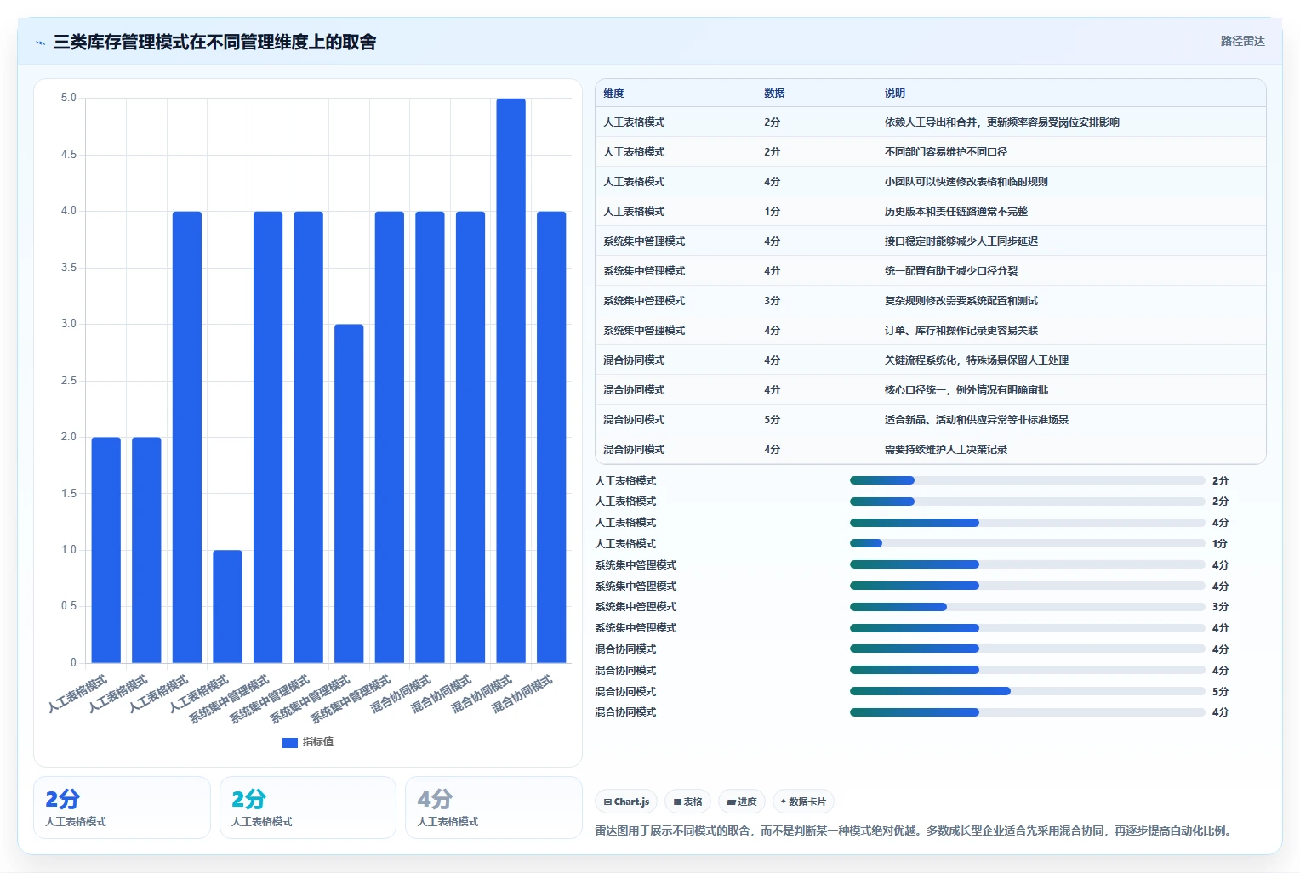Image resolution: width=1300 pixels, height=873 pixels.
Task: Click the 1分 value label in the progress list
Action: [x=1220, y=544]
